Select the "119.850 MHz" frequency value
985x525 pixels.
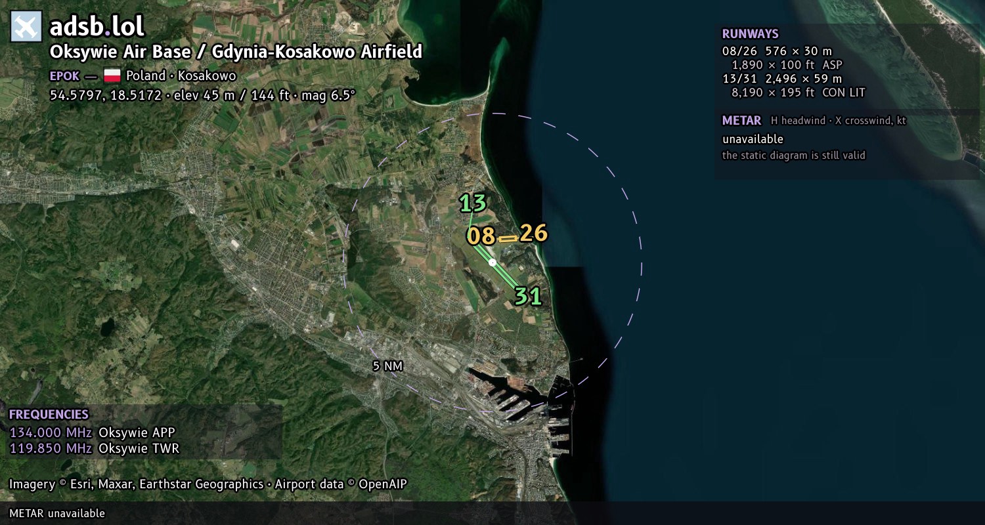[x=51, y=449]
